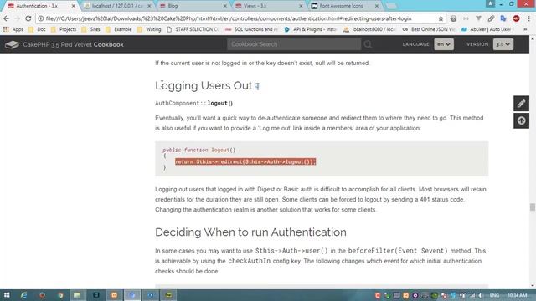Click the pen-shaped extension icon in the toolbar

tap(491, 18)
